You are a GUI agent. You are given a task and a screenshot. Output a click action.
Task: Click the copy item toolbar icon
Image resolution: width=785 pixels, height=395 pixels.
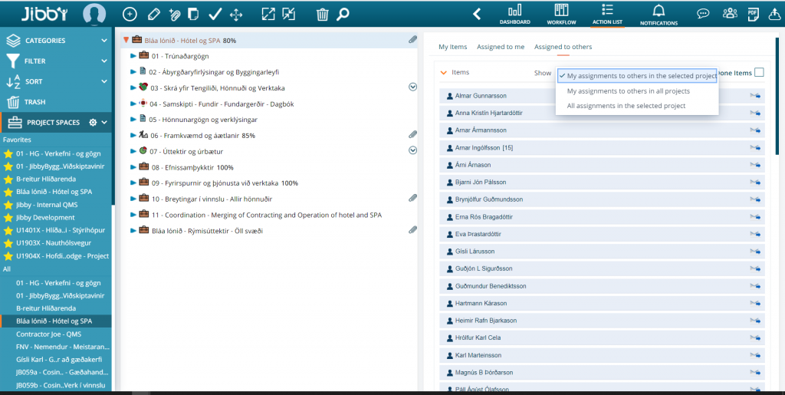192,15
